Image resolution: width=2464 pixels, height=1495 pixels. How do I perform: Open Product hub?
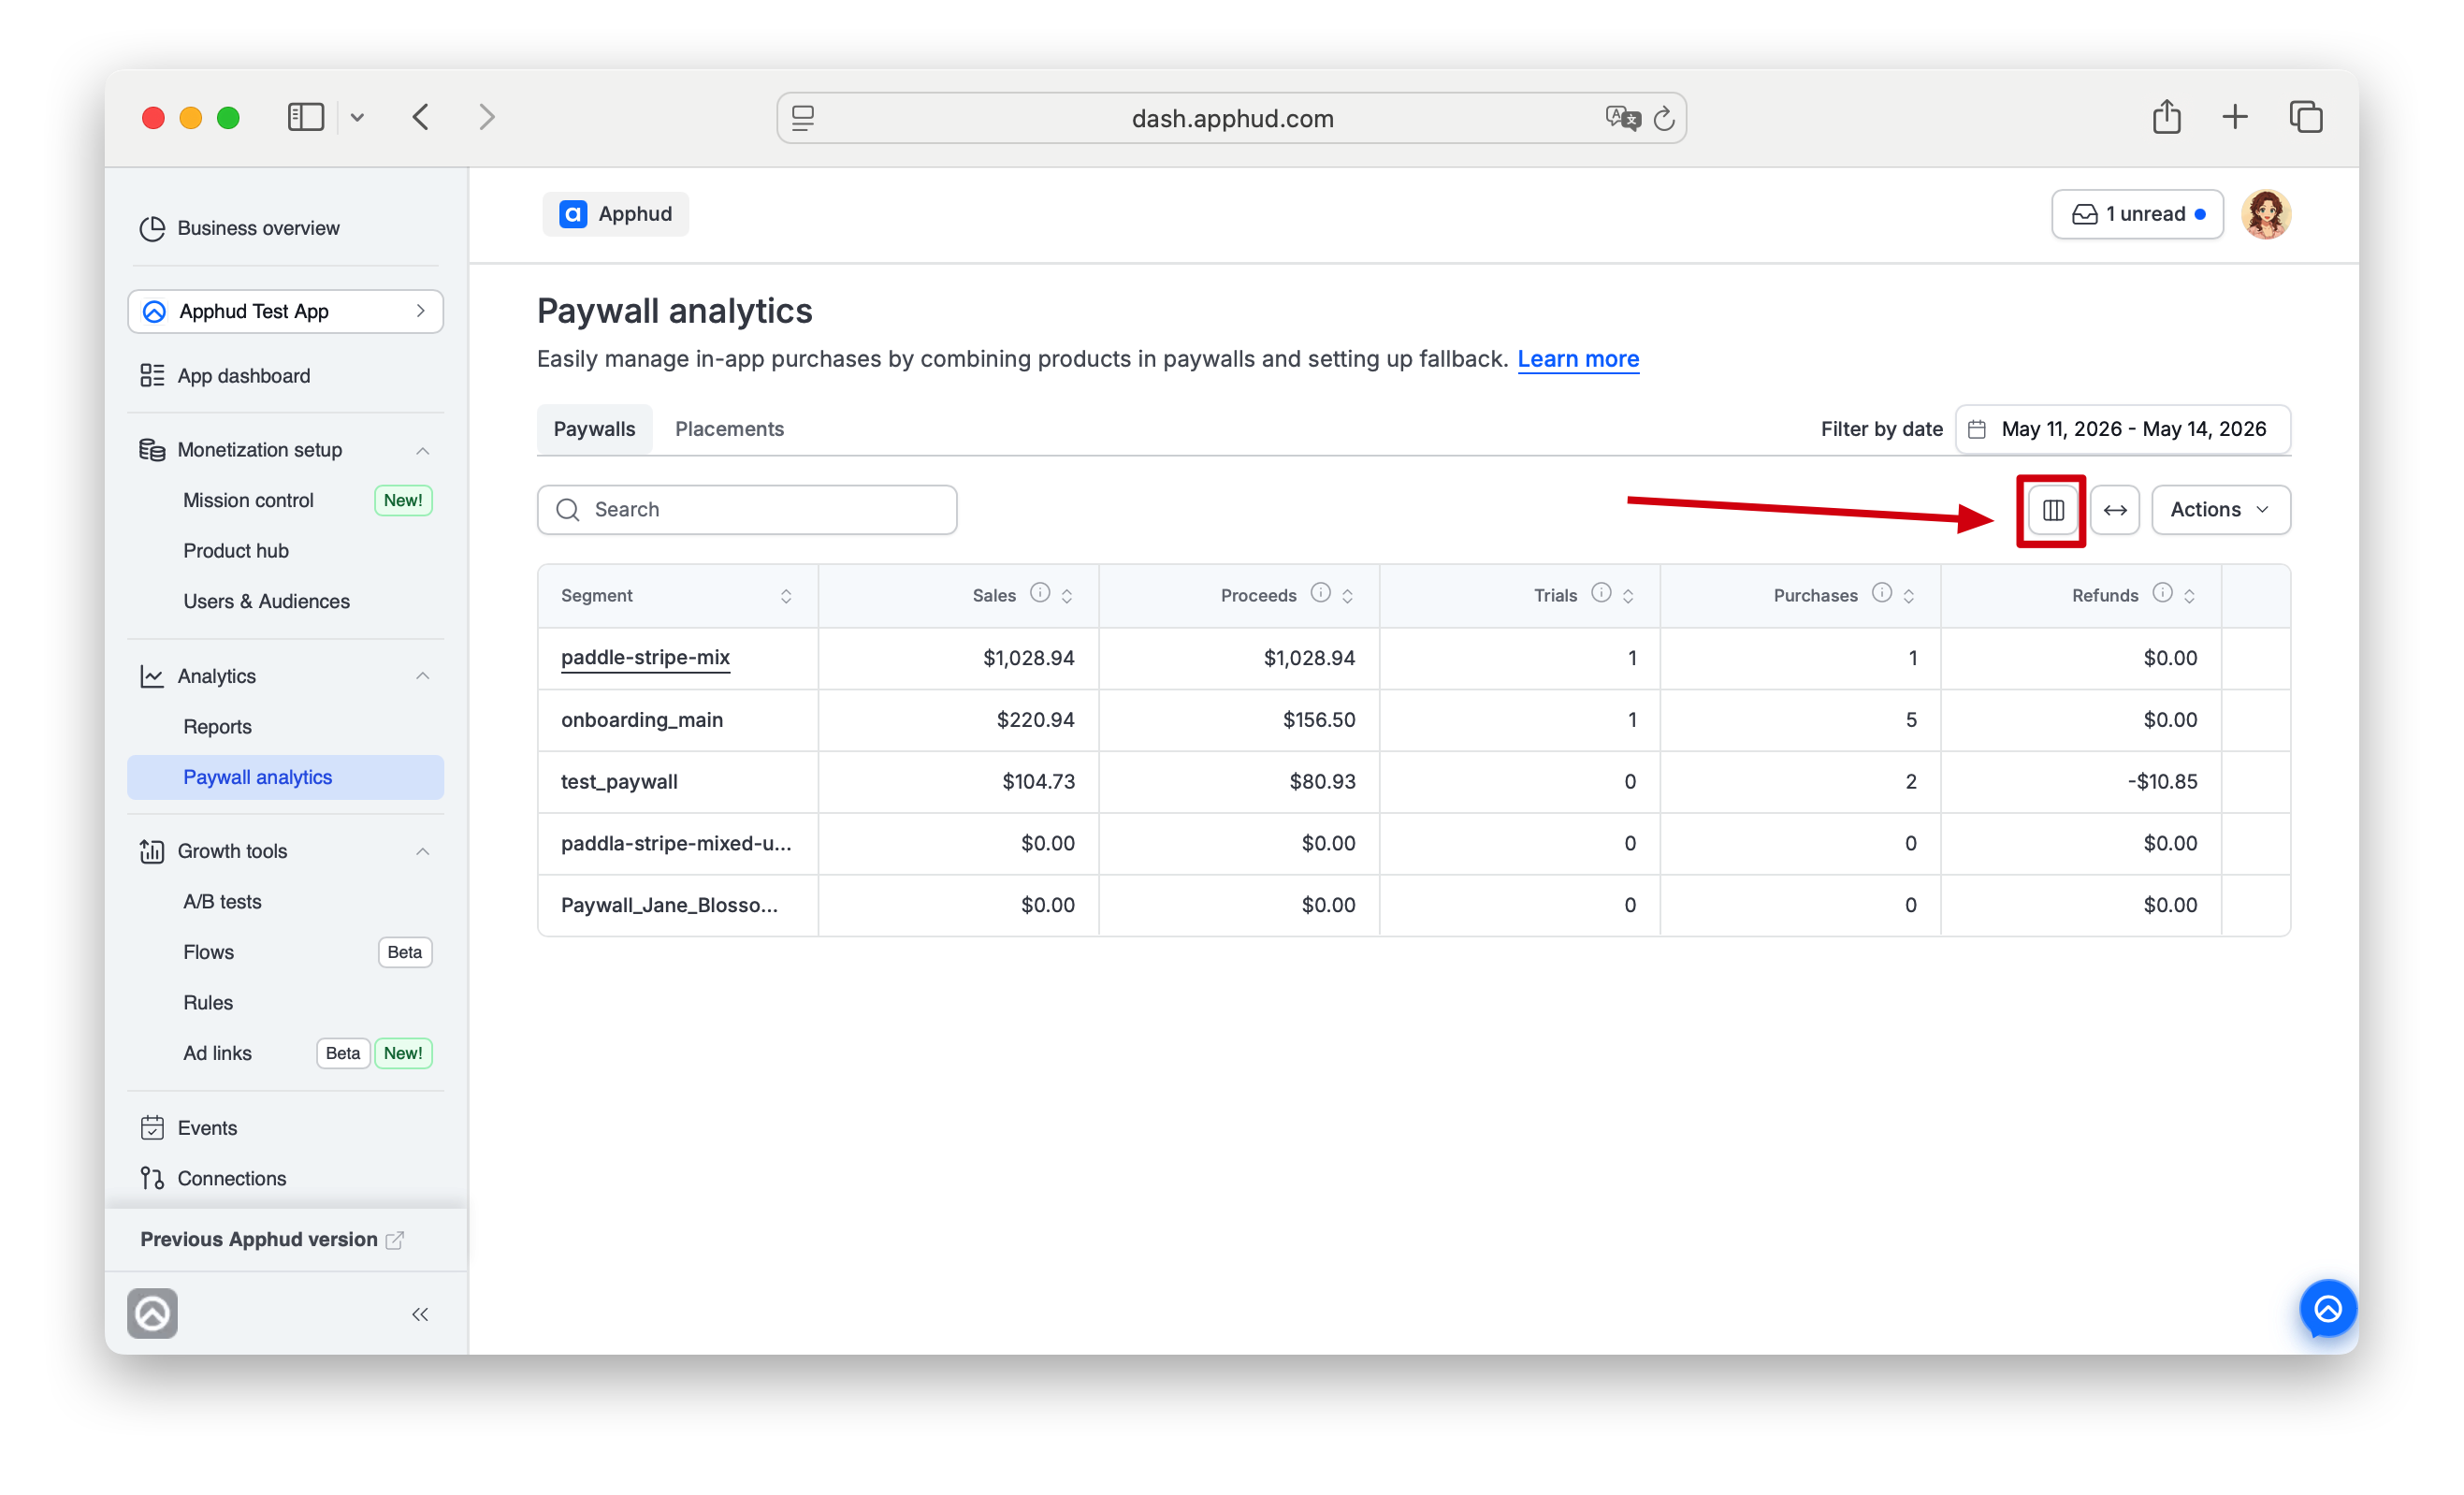[x=236, y=551]
